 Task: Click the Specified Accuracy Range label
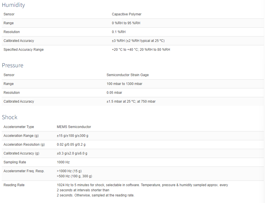click(x=23, y=50)
